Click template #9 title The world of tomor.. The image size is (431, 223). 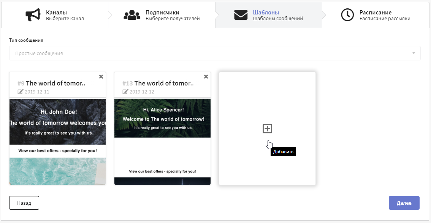(55, 83)
